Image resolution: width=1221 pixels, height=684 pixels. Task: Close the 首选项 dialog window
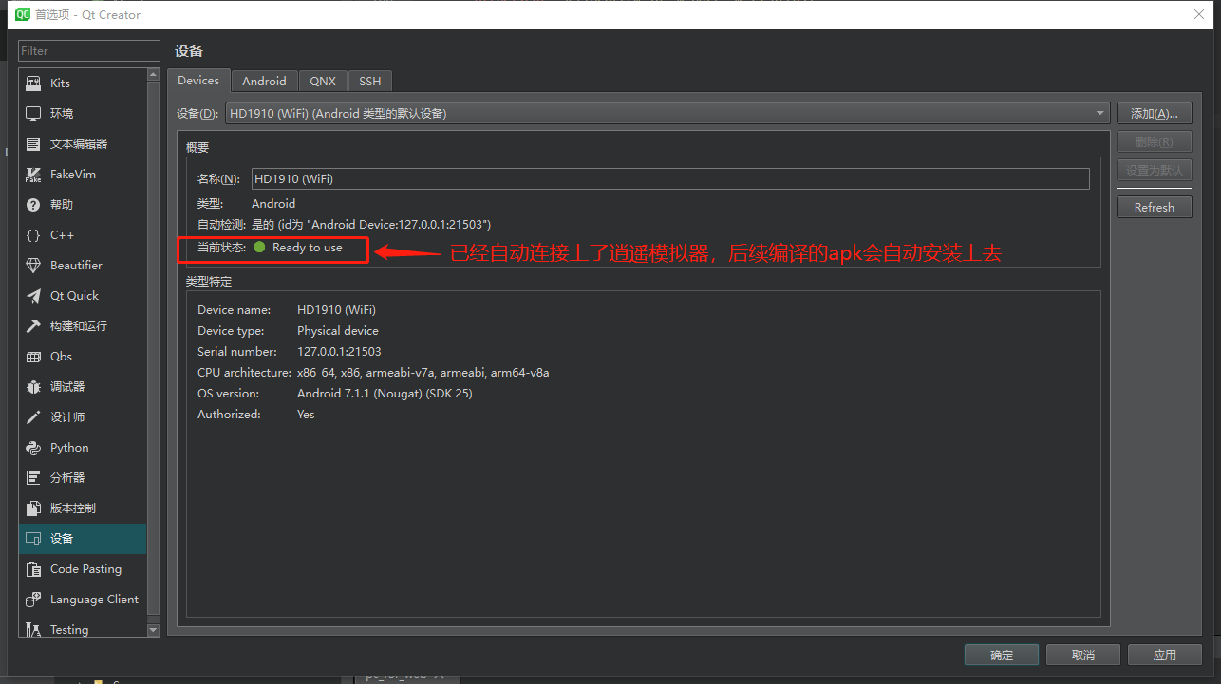click(1200, 14)
